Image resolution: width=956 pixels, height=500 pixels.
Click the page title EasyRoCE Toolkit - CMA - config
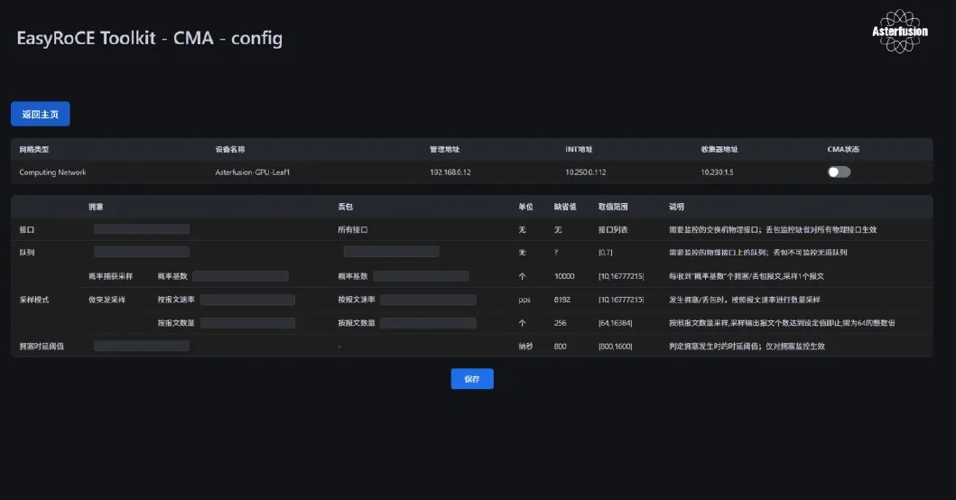coord(149,38)
